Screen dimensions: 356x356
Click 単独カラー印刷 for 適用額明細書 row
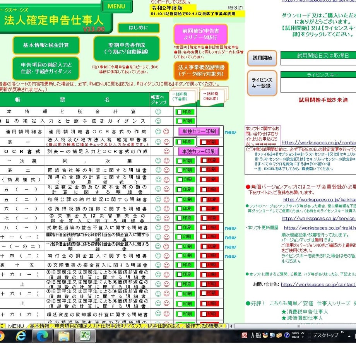199,131
